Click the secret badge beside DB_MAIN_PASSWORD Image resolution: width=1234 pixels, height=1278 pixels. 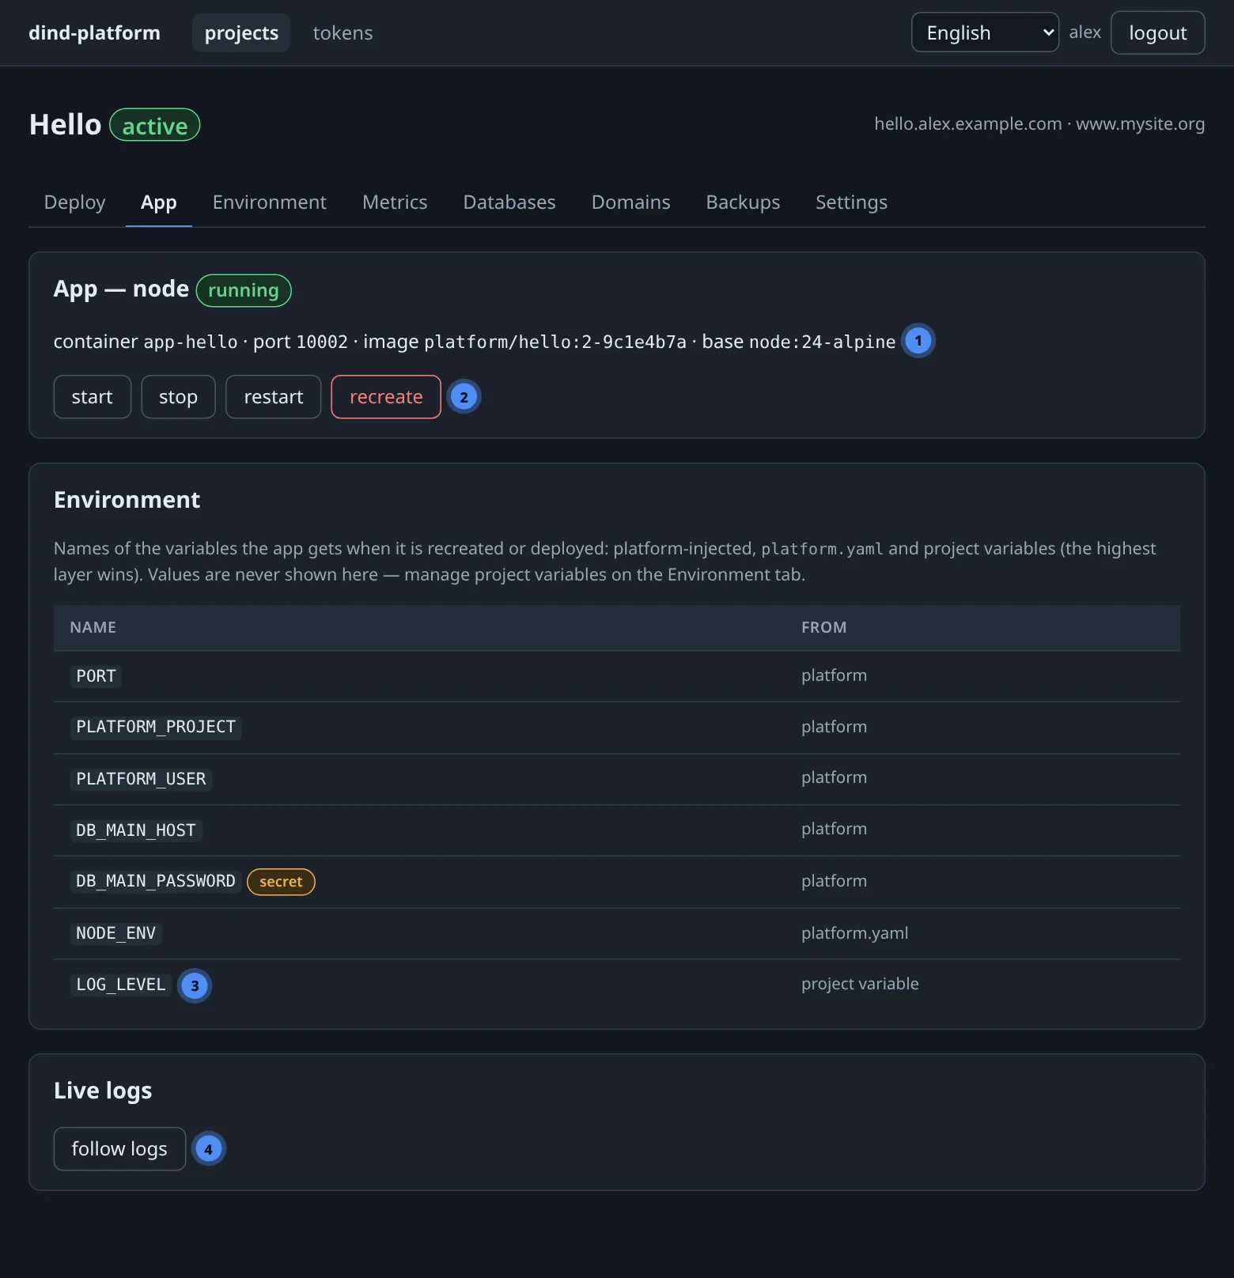281,882
